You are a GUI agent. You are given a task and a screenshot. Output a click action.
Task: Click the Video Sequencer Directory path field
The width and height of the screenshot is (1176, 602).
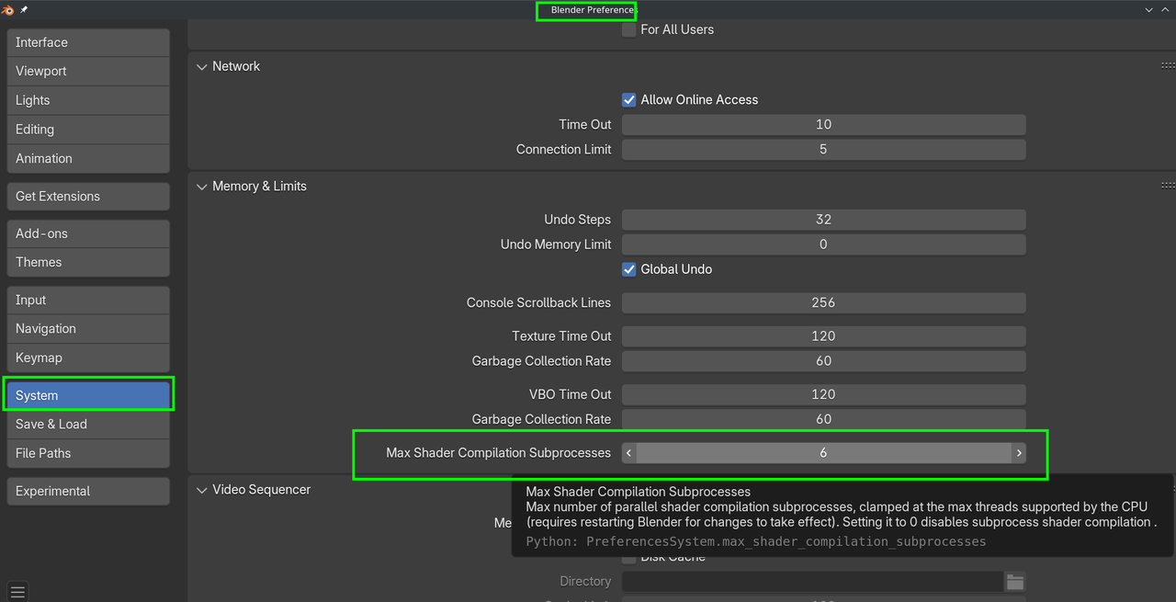point(812,582)
